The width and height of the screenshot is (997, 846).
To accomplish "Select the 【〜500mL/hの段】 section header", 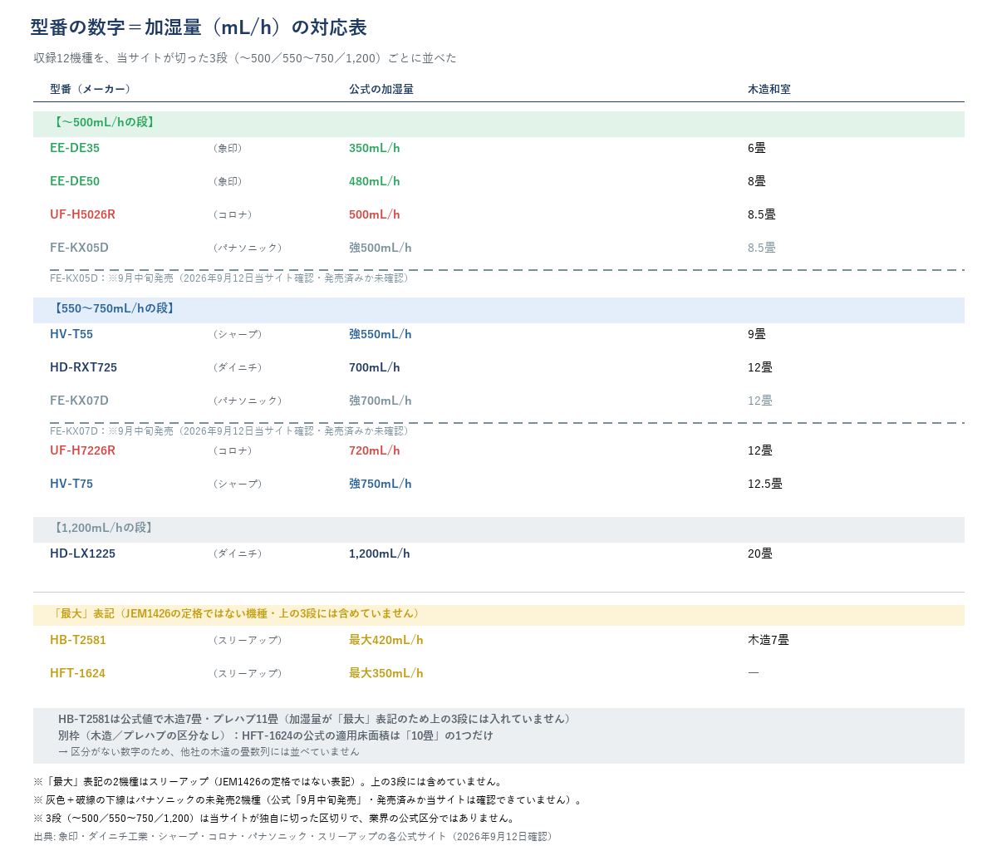I will (498, 124).
